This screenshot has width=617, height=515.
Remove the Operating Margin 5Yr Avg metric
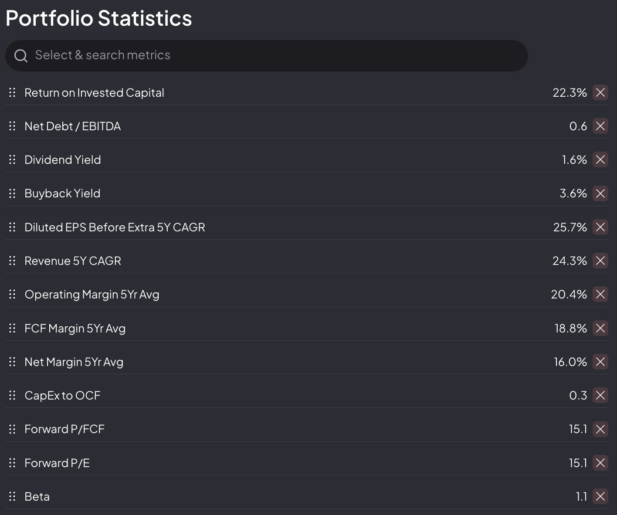point(600,294)
